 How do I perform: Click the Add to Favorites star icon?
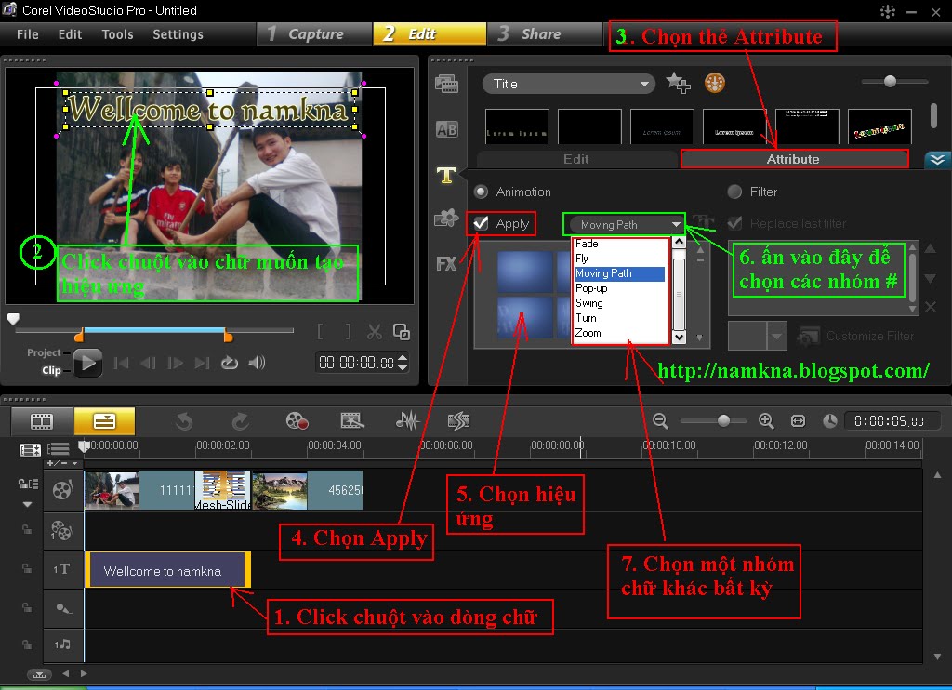point(678,83)
